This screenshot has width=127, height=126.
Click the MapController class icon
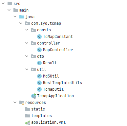click(39, 50)
